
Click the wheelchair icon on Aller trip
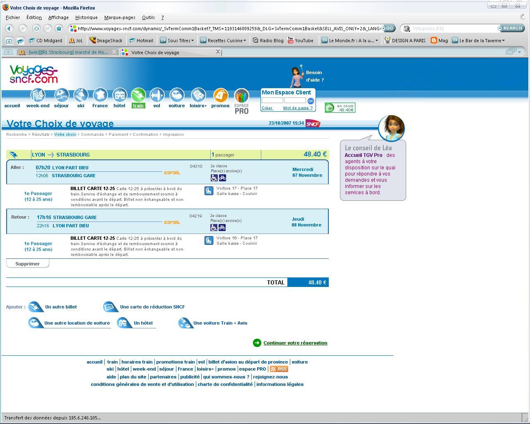(214, 178)
